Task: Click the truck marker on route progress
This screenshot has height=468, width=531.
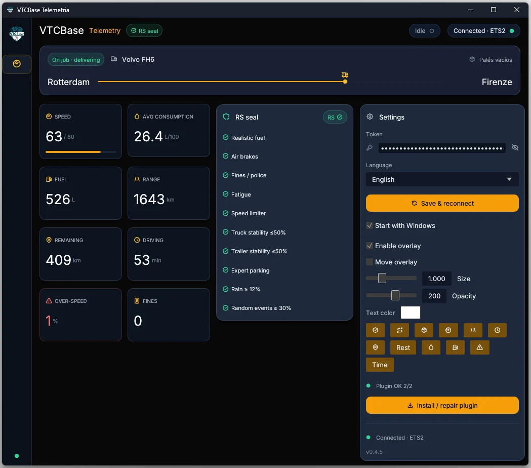Action: click(x=345, y=75)
